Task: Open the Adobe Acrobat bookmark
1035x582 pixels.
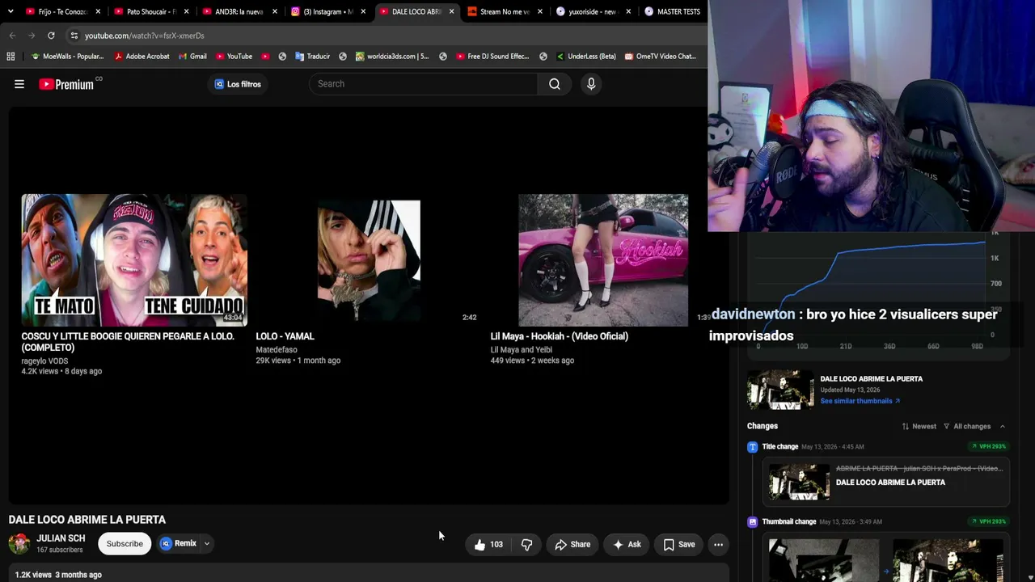Action: coord(142,57)
